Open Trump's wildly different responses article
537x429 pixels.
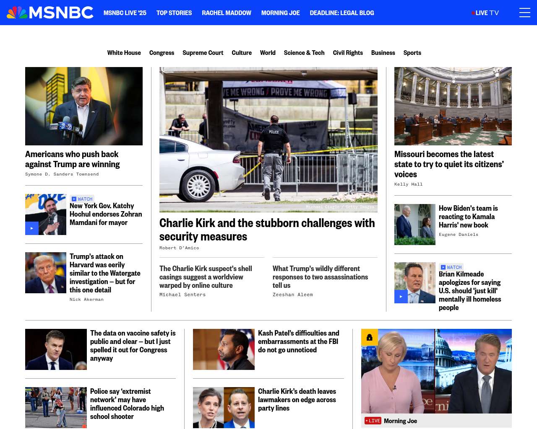pos(320,277)
